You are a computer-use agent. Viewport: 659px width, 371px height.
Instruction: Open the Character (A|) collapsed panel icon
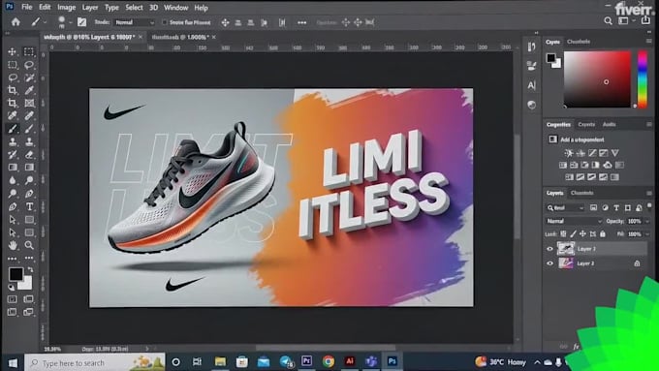531,85
